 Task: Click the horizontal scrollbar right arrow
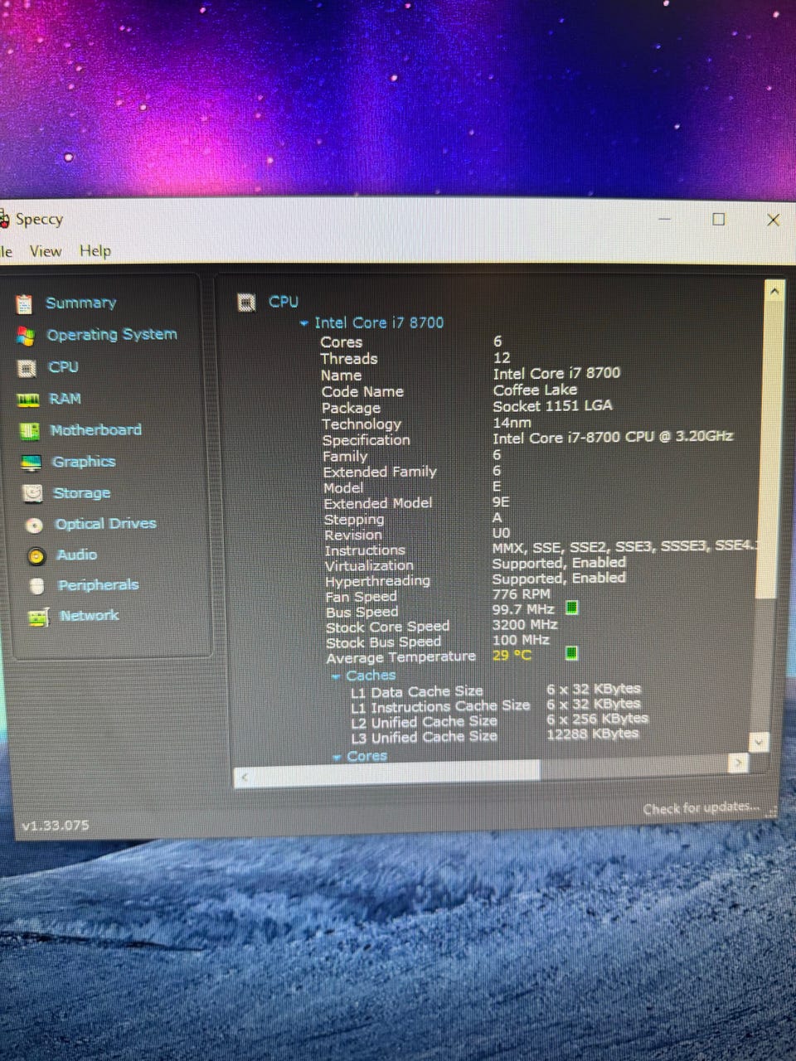coord(738,763)
